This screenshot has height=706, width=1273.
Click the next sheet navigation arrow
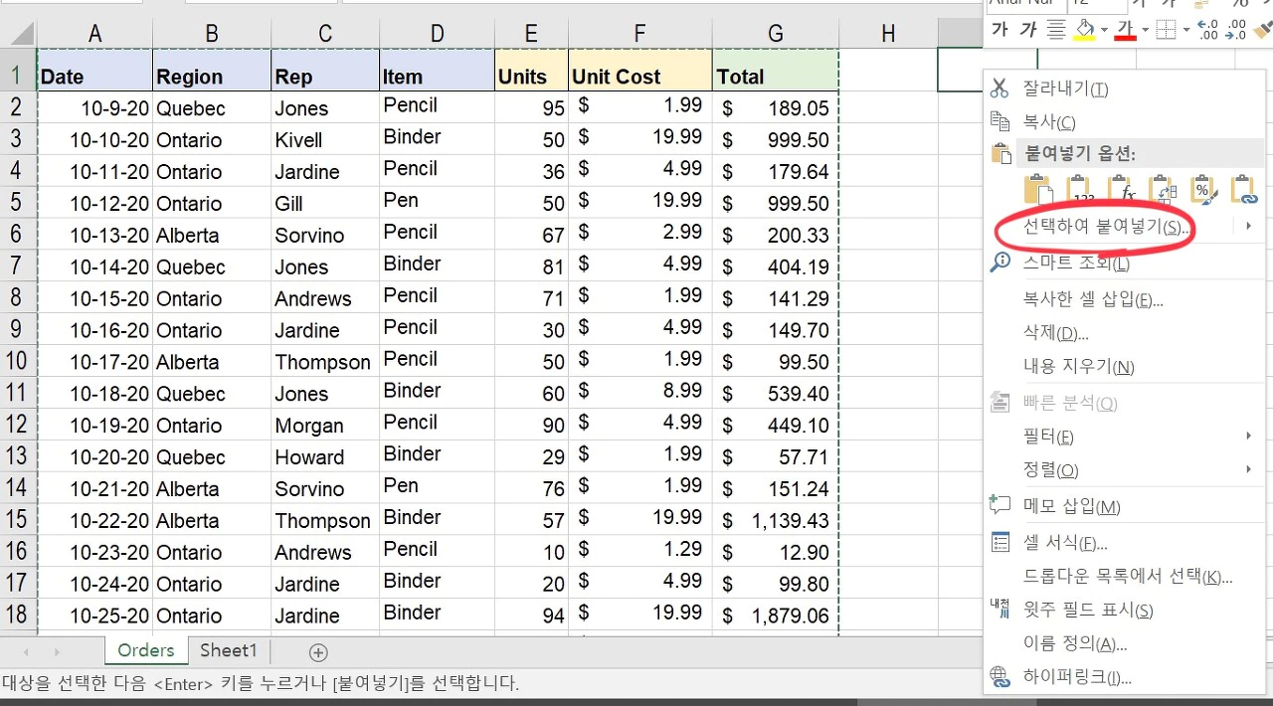(x=56, y=652)
